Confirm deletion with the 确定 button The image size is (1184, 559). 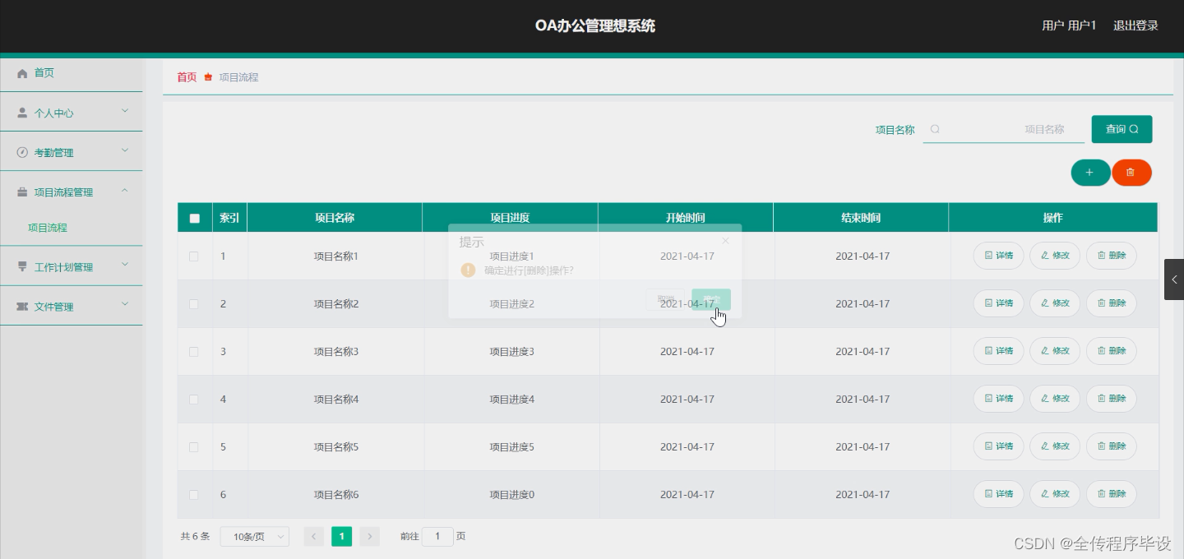point(710,300)
